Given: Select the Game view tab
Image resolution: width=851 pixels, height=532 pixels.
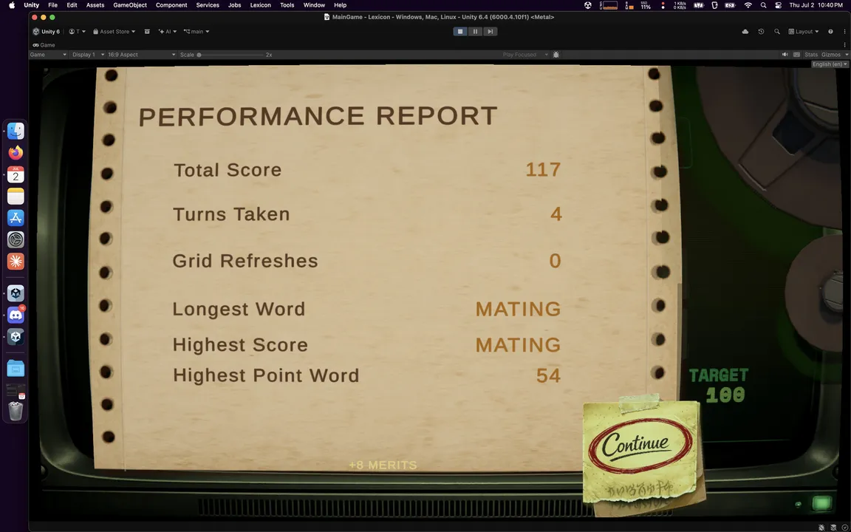Looking at the screenshot, I should [x=44, y=45].
